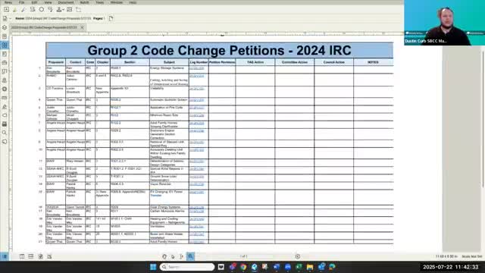The width and height of the screenshot is (485, 273).
Task: Open the Windows Start menu
Action: 153,267
